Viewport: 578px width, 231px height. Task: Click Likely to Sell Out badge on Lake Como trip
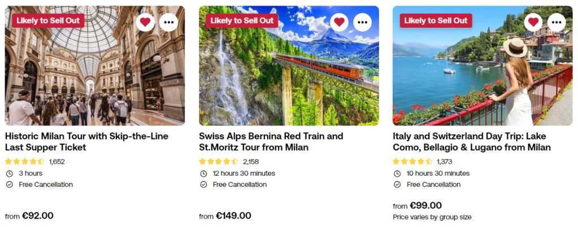pos(436,20)
